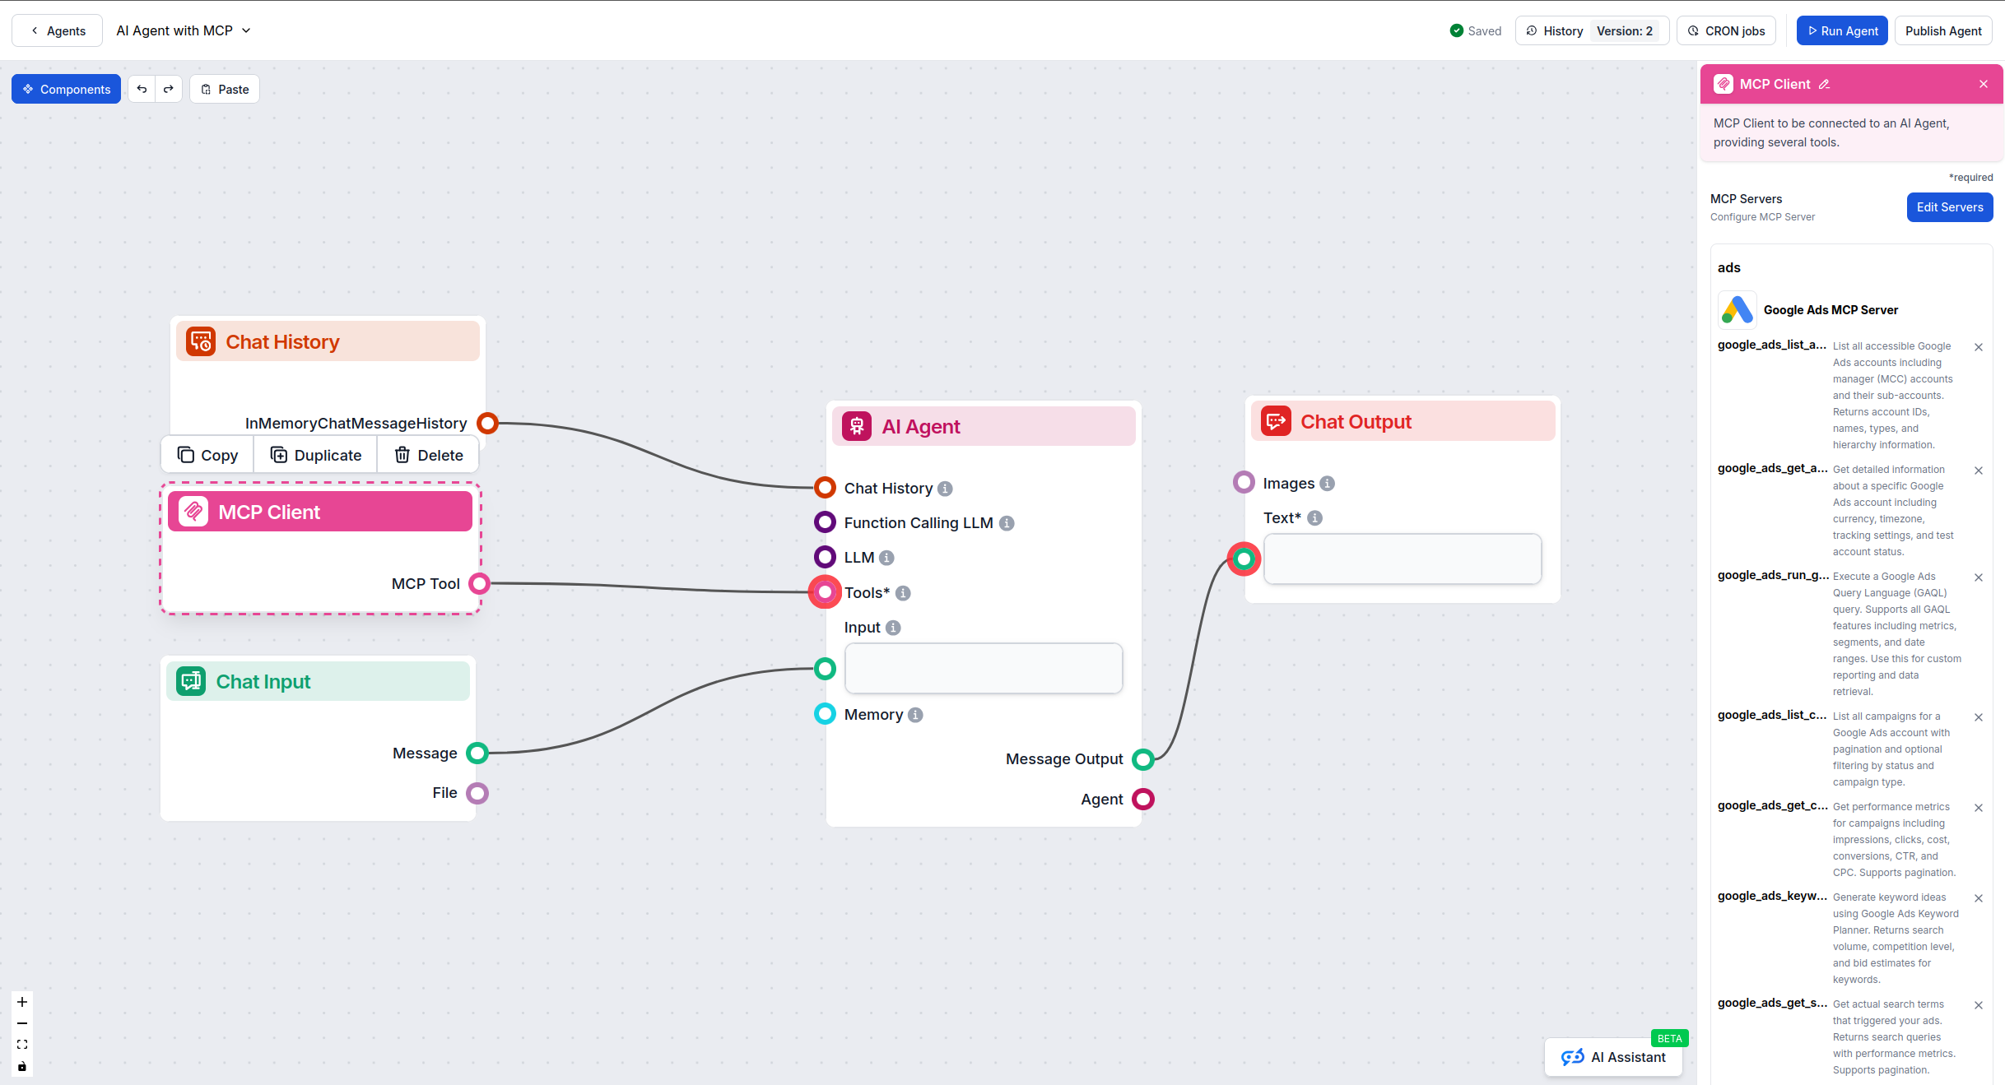
Task: Remove the google_ads_run_gaql tool from list
Action: [1979, 577]
